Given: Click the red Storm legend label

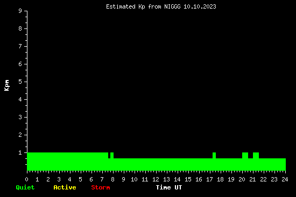Looking at the screenshot, I should (x=101, y=187).
